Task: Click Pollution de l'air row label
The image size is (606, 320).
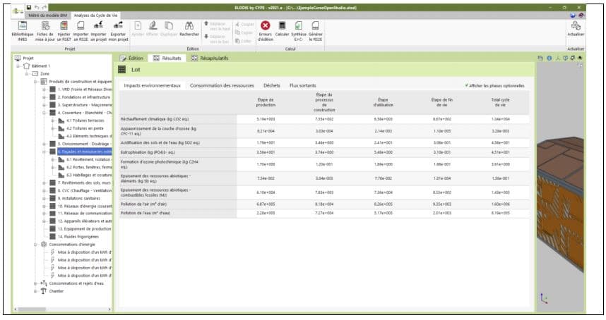Action: 144,204
